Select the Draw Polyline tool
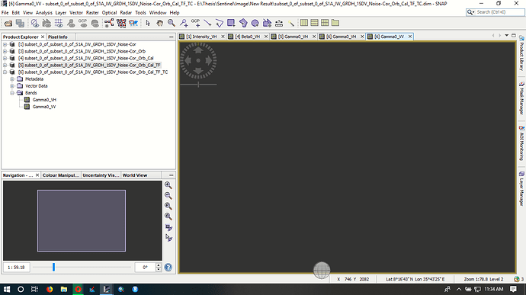 pyautogui.click(x=219, y=23)
